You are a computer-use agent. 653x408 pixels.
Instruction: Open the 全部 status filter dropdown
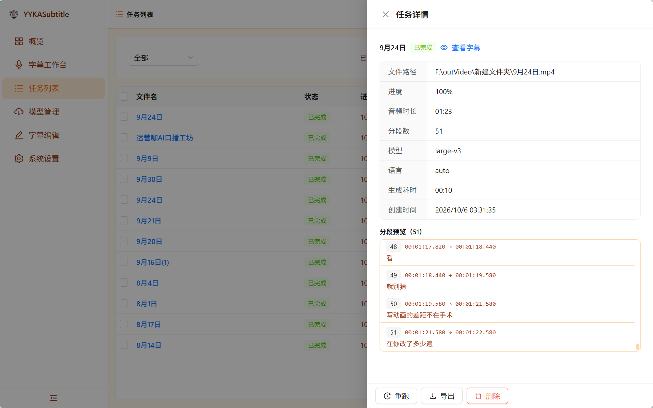click(x=164, y=58)
